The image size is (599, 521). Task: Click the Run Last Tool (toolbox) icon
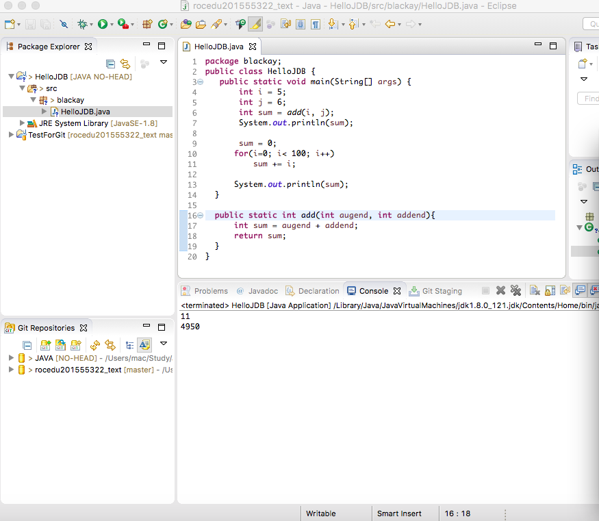(x=123, y=24)
